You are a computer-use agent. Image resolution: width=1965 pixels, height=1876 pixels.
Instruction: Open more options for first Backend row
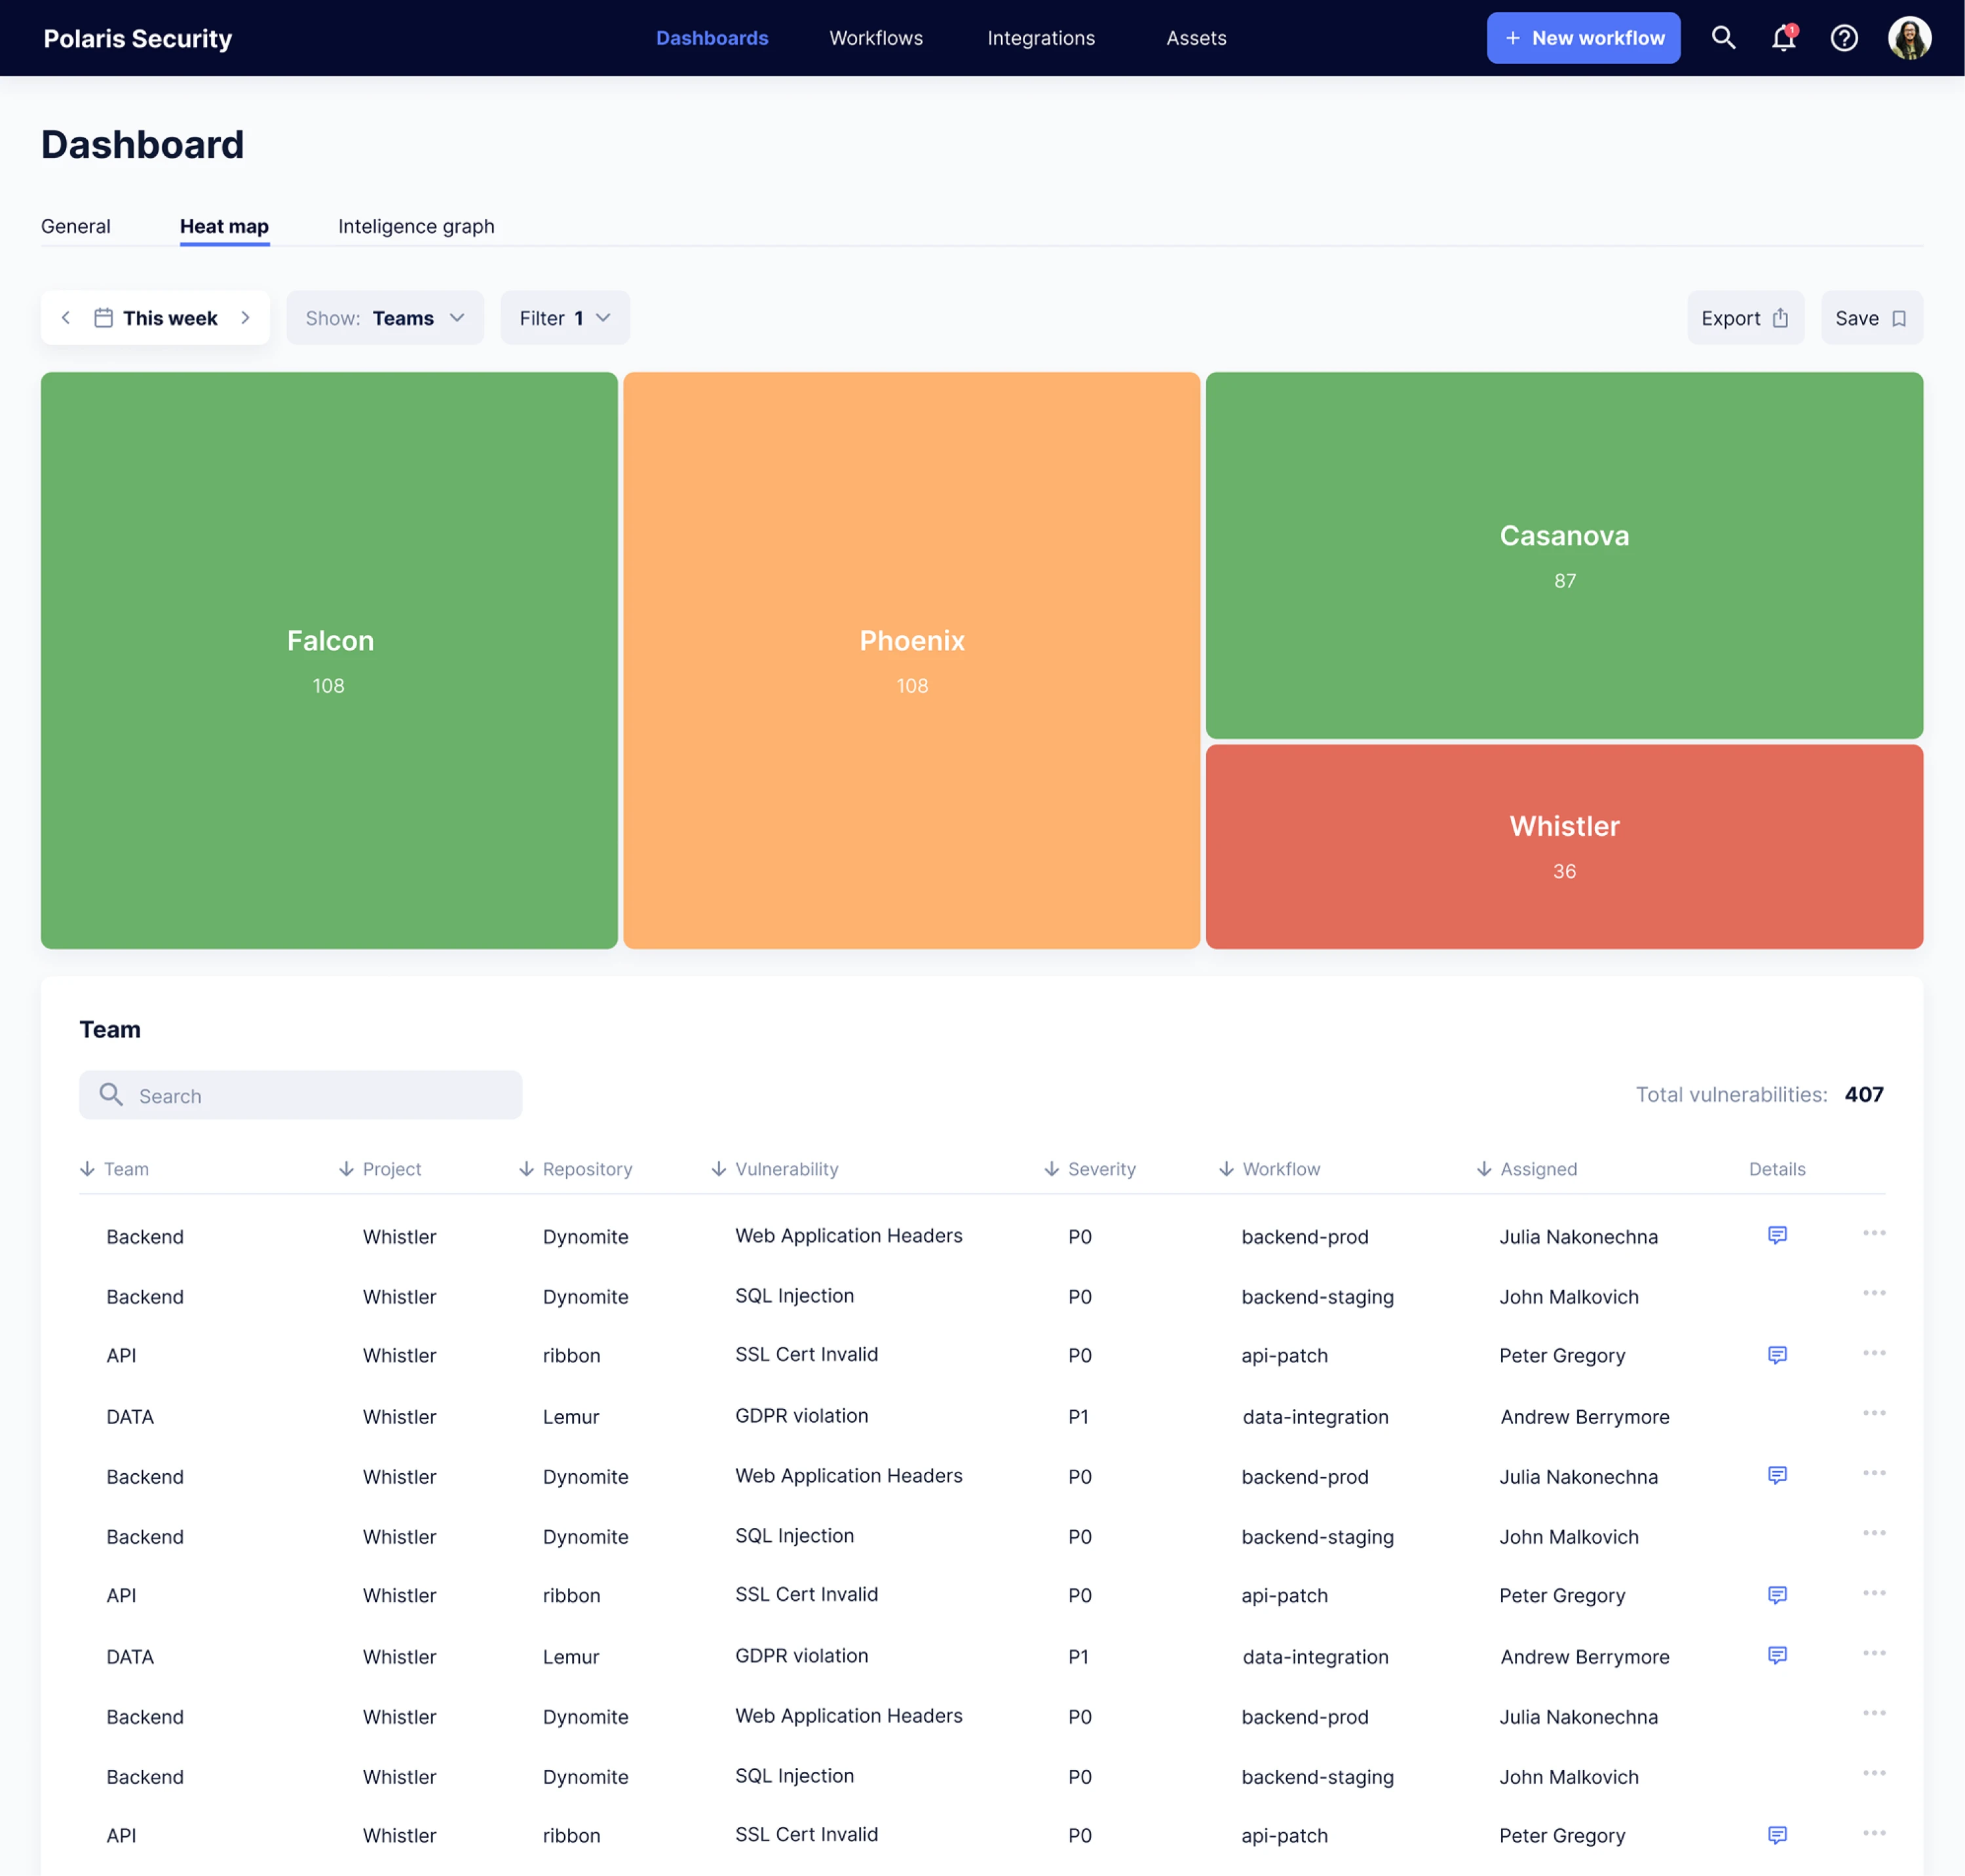1873,1233
